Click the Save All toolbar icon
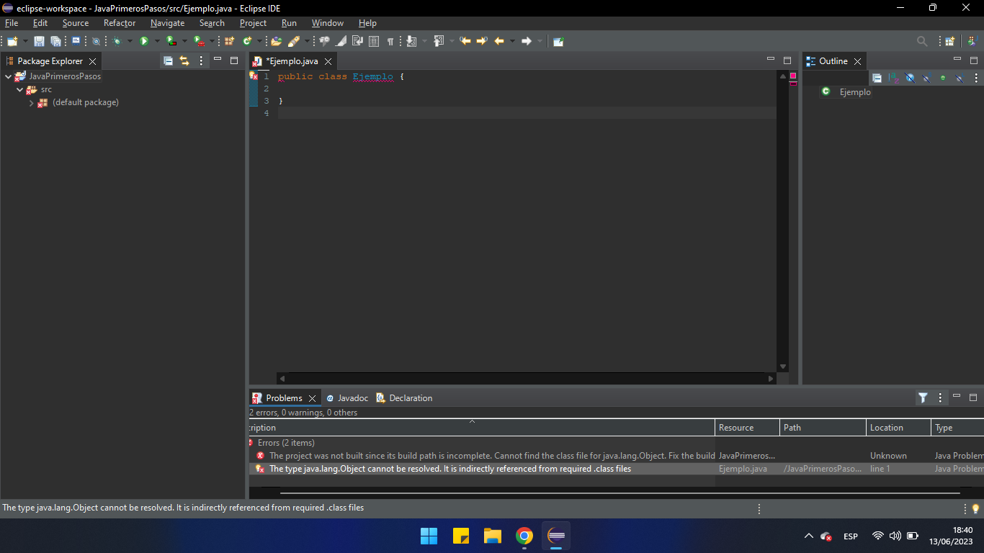 [x=55, y=41]
